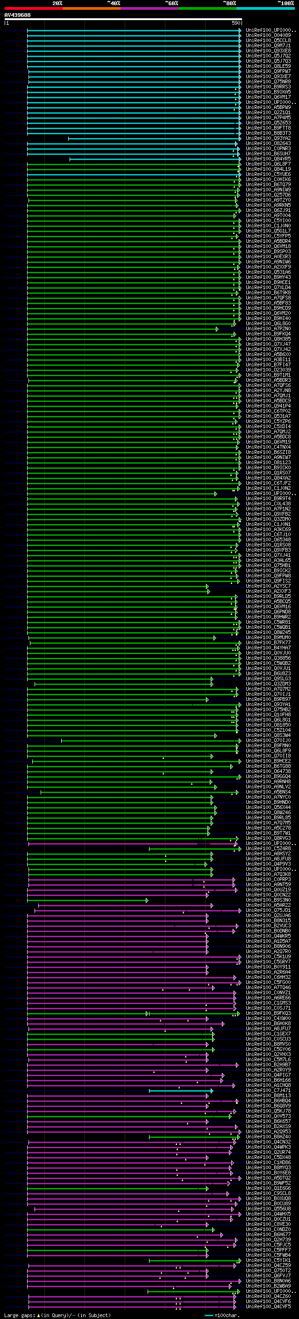Open UniRef100_Q38856 hit
The width and height of the screenshot is (299, 1319).
[268, 658]
